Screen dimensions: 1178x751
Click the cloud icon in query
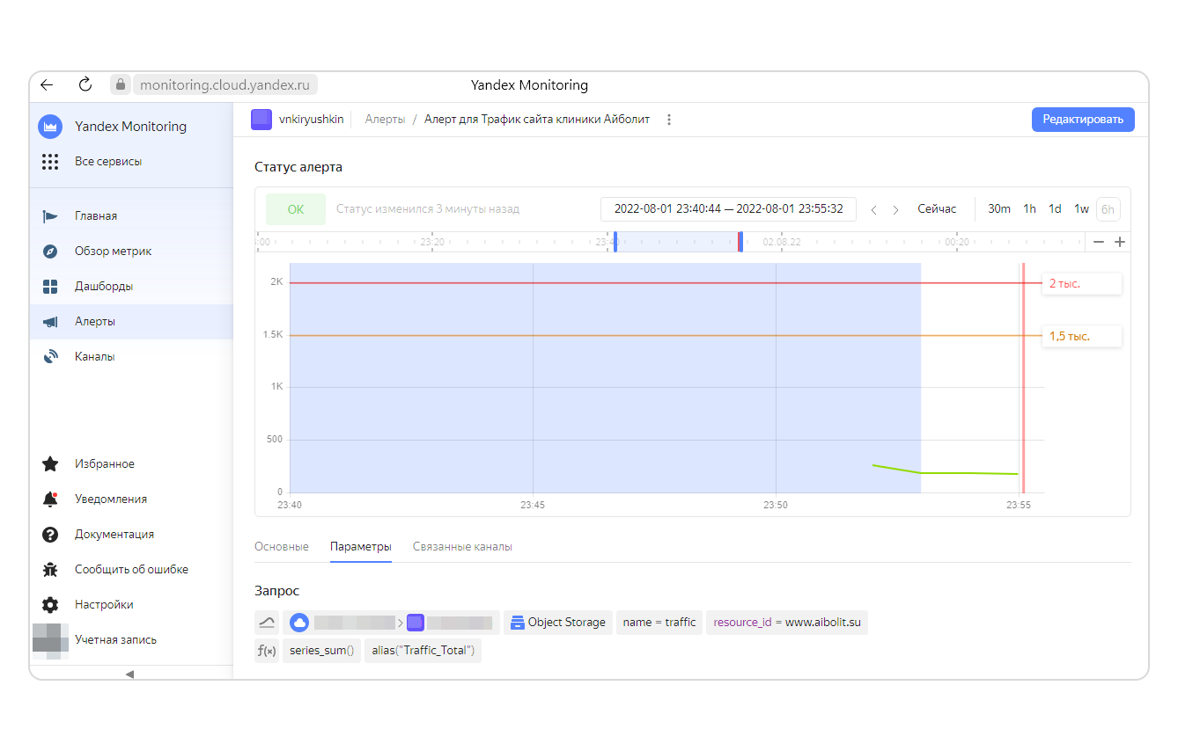click(299, 623)
